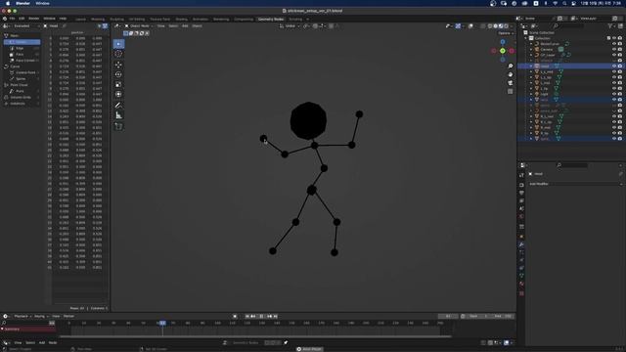
Task: Toggle the camera view gizmo icon
Action: 511,82
